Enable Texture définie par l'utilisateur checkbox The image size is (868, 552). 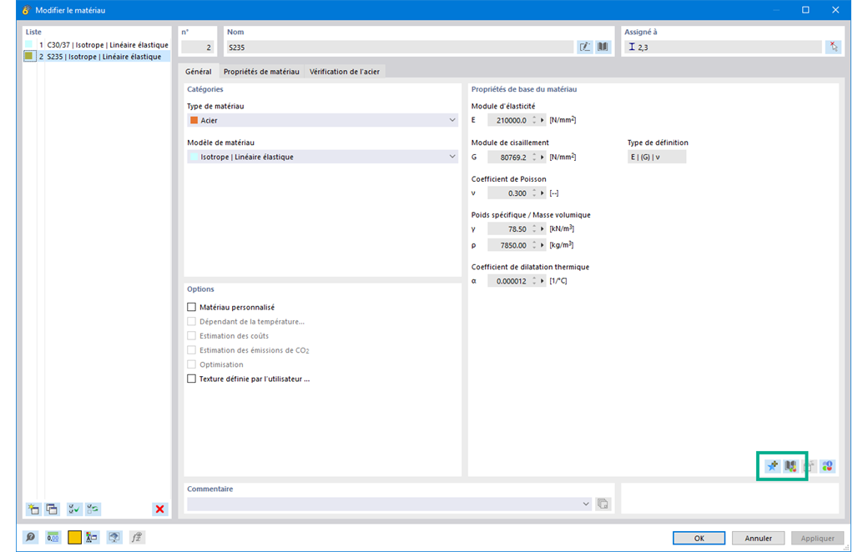191,379
